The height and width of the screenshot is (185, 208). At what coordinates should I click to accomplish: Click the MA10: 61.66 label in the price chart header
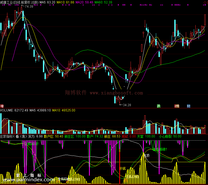coord(65,2)
